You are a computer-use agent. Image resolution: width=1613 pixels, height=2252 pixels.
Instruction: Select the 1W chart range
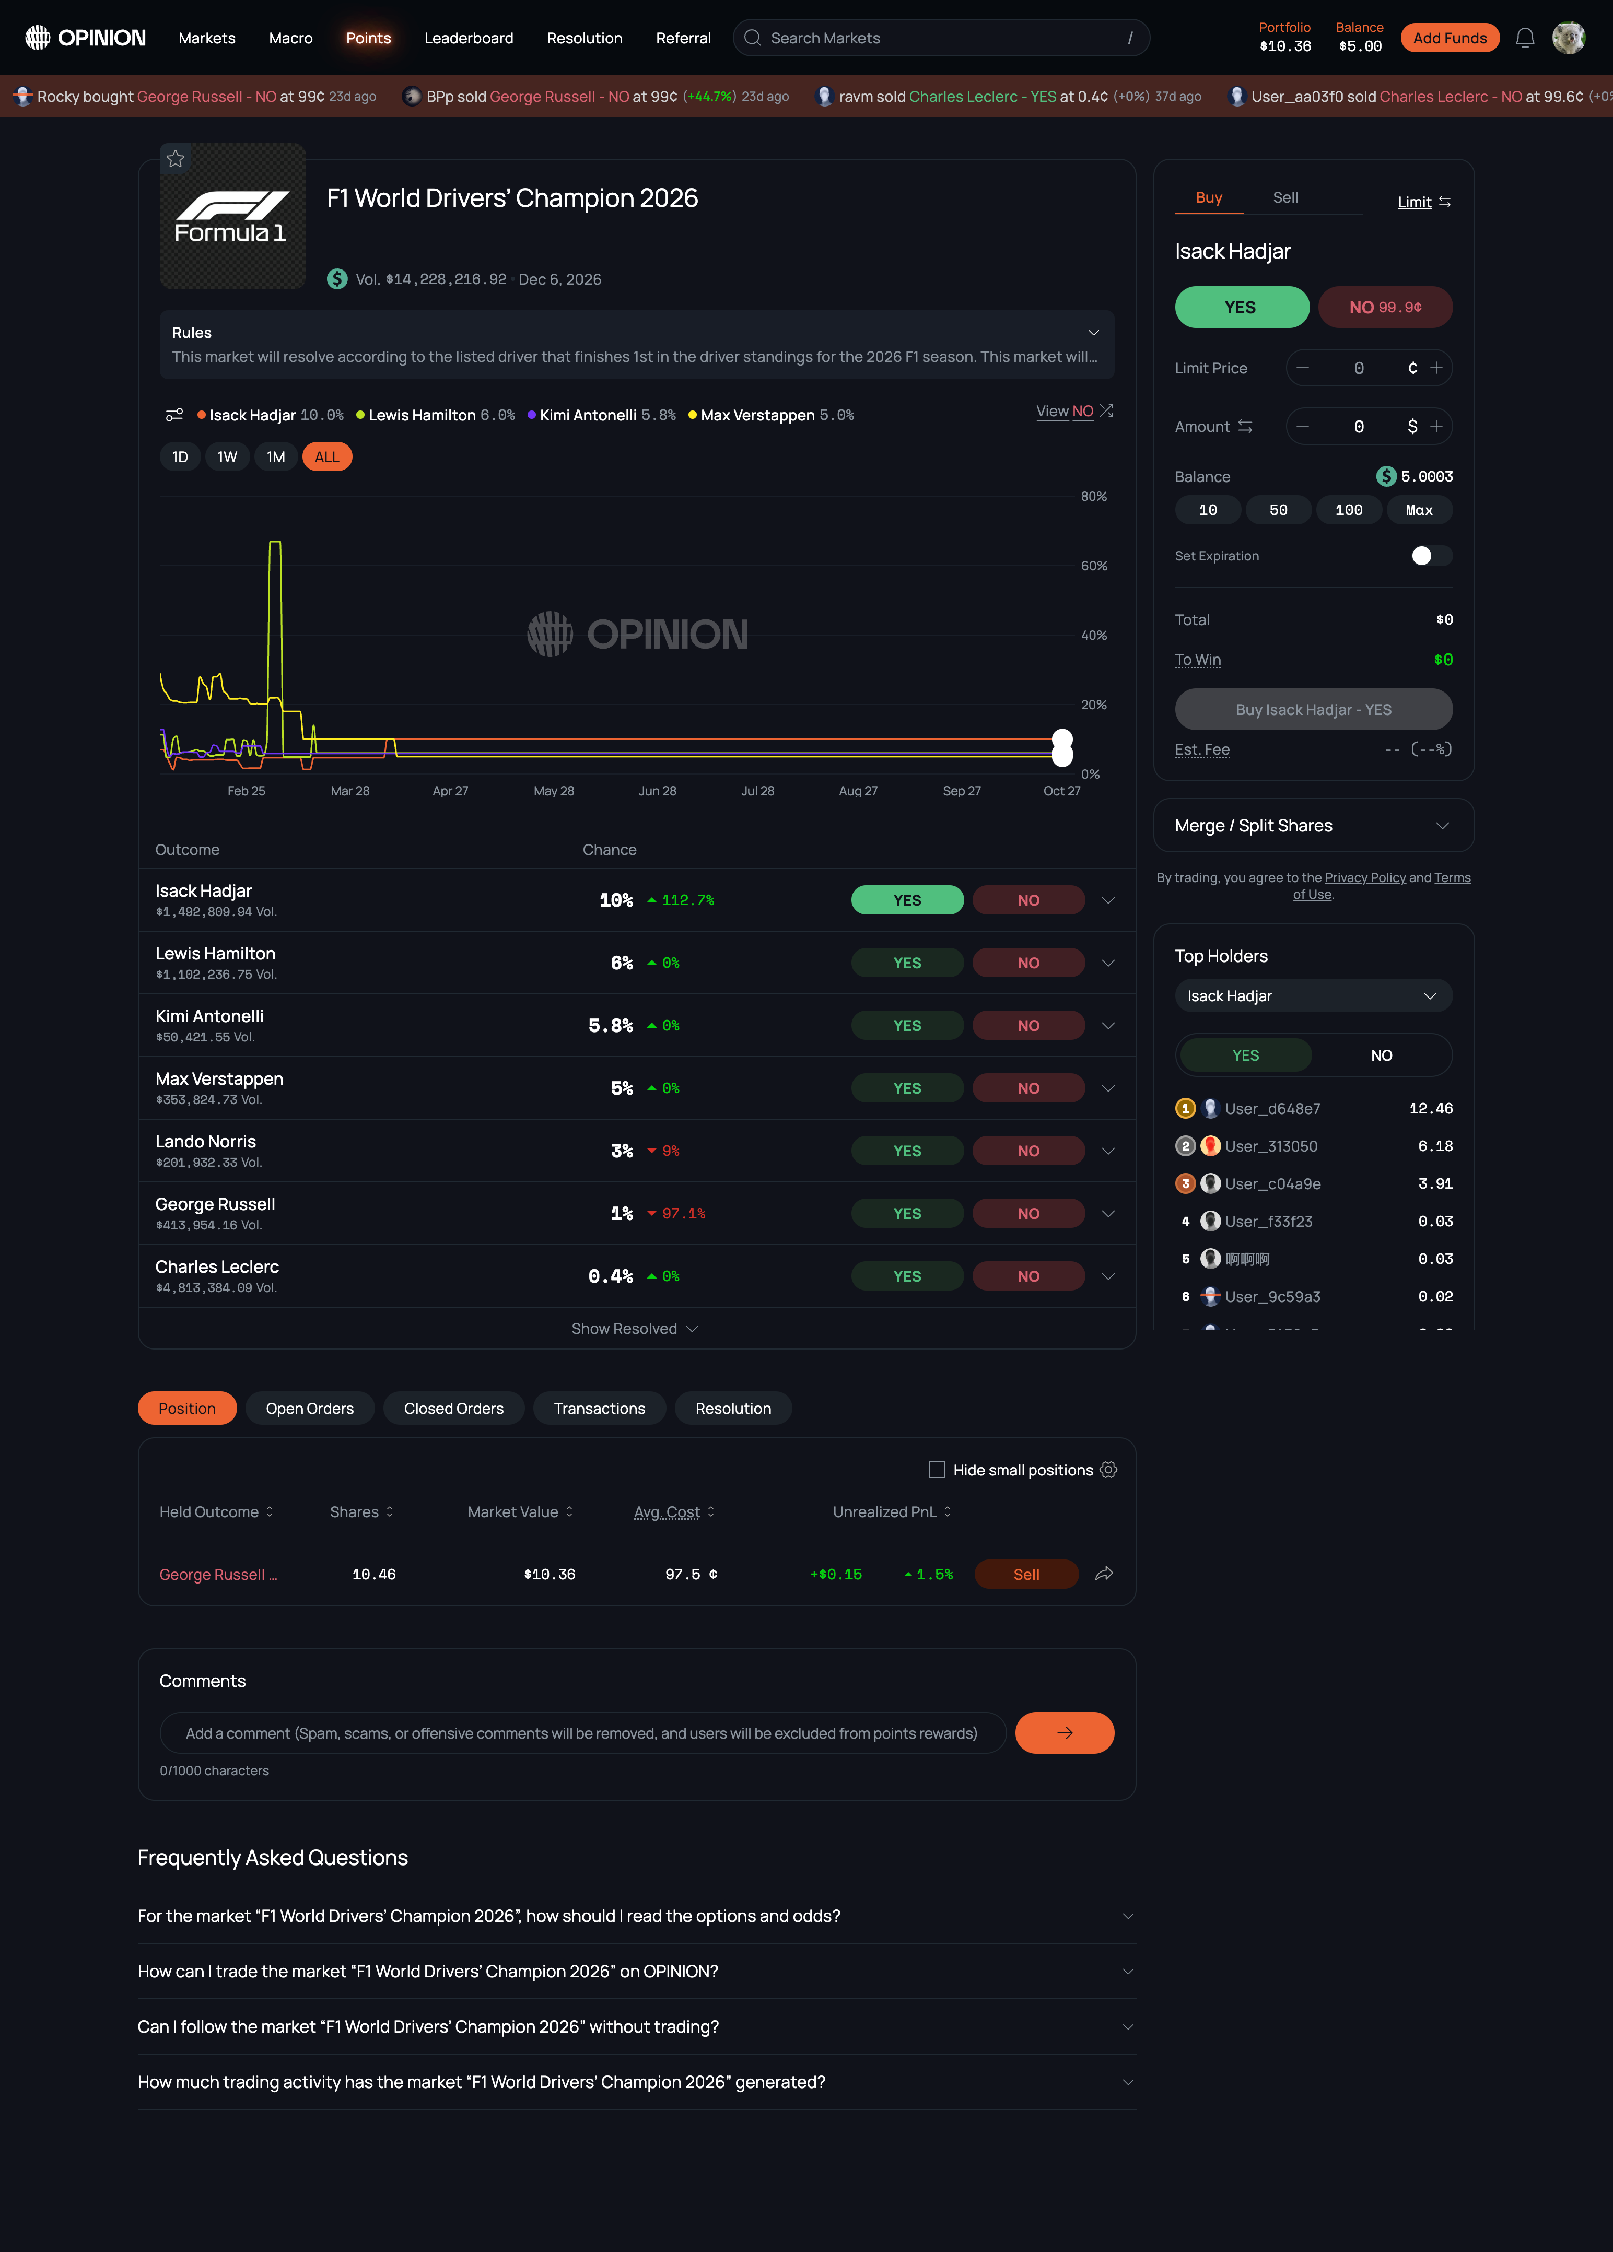(x=227, y=457)
